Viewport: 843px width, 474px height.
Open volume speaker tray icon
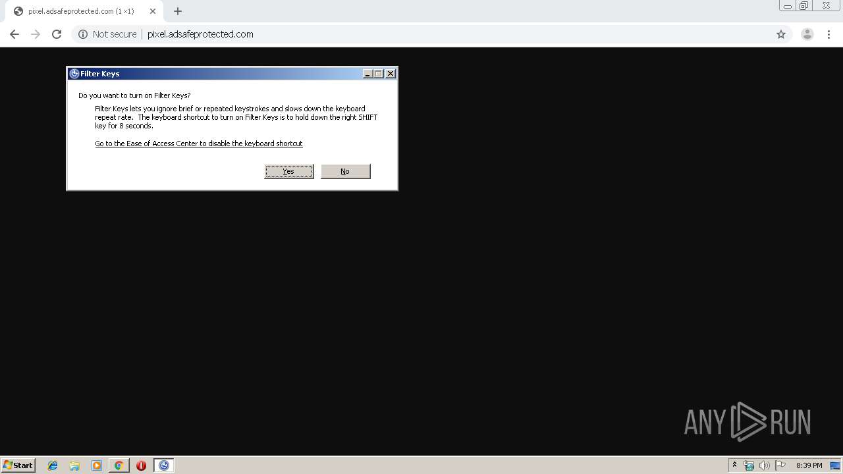tap(764, 465)
